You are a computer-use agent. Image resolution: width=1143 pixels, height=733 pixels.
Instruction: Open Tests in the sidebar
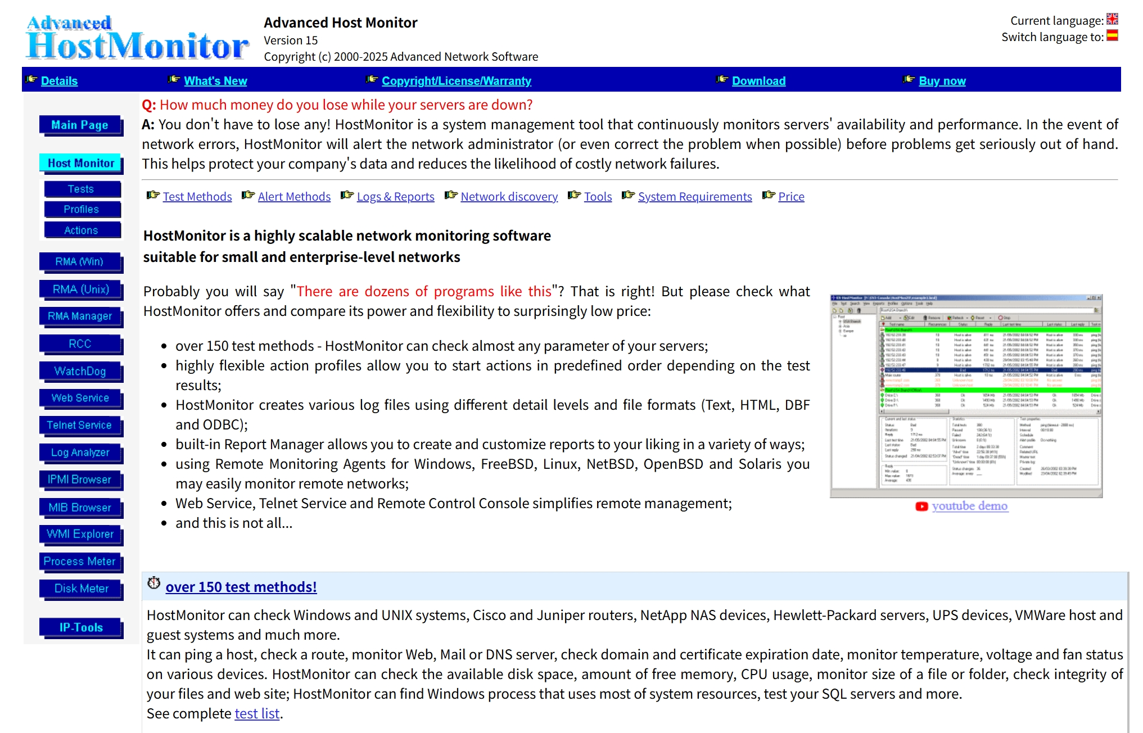[x=82, y=189]
